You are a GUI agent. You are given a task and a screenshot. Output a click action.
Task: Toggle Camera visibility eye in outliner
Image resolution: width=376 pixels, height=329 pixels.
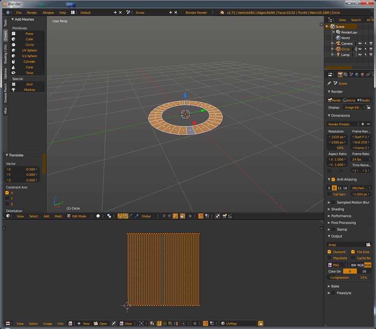click(360, 43)
